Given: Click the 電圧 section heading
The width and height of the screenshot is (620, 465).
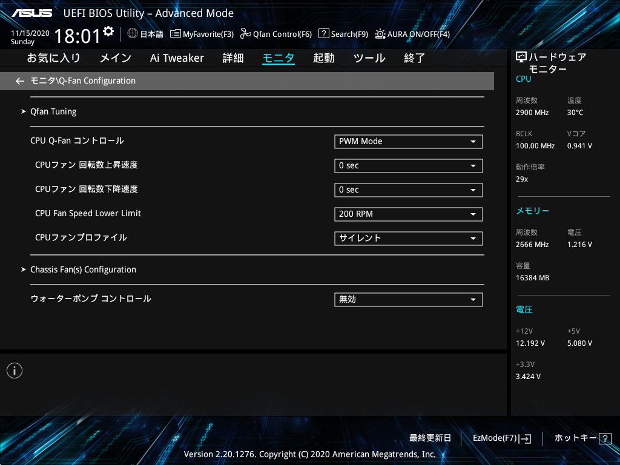Looking at the screenshot, I should (x=524, y=309).
